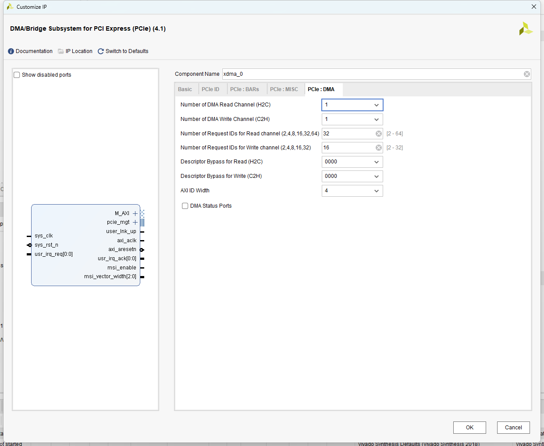Click the axi_aclk port label
This screenshot has width=544, height=446.
coord(127,241)
